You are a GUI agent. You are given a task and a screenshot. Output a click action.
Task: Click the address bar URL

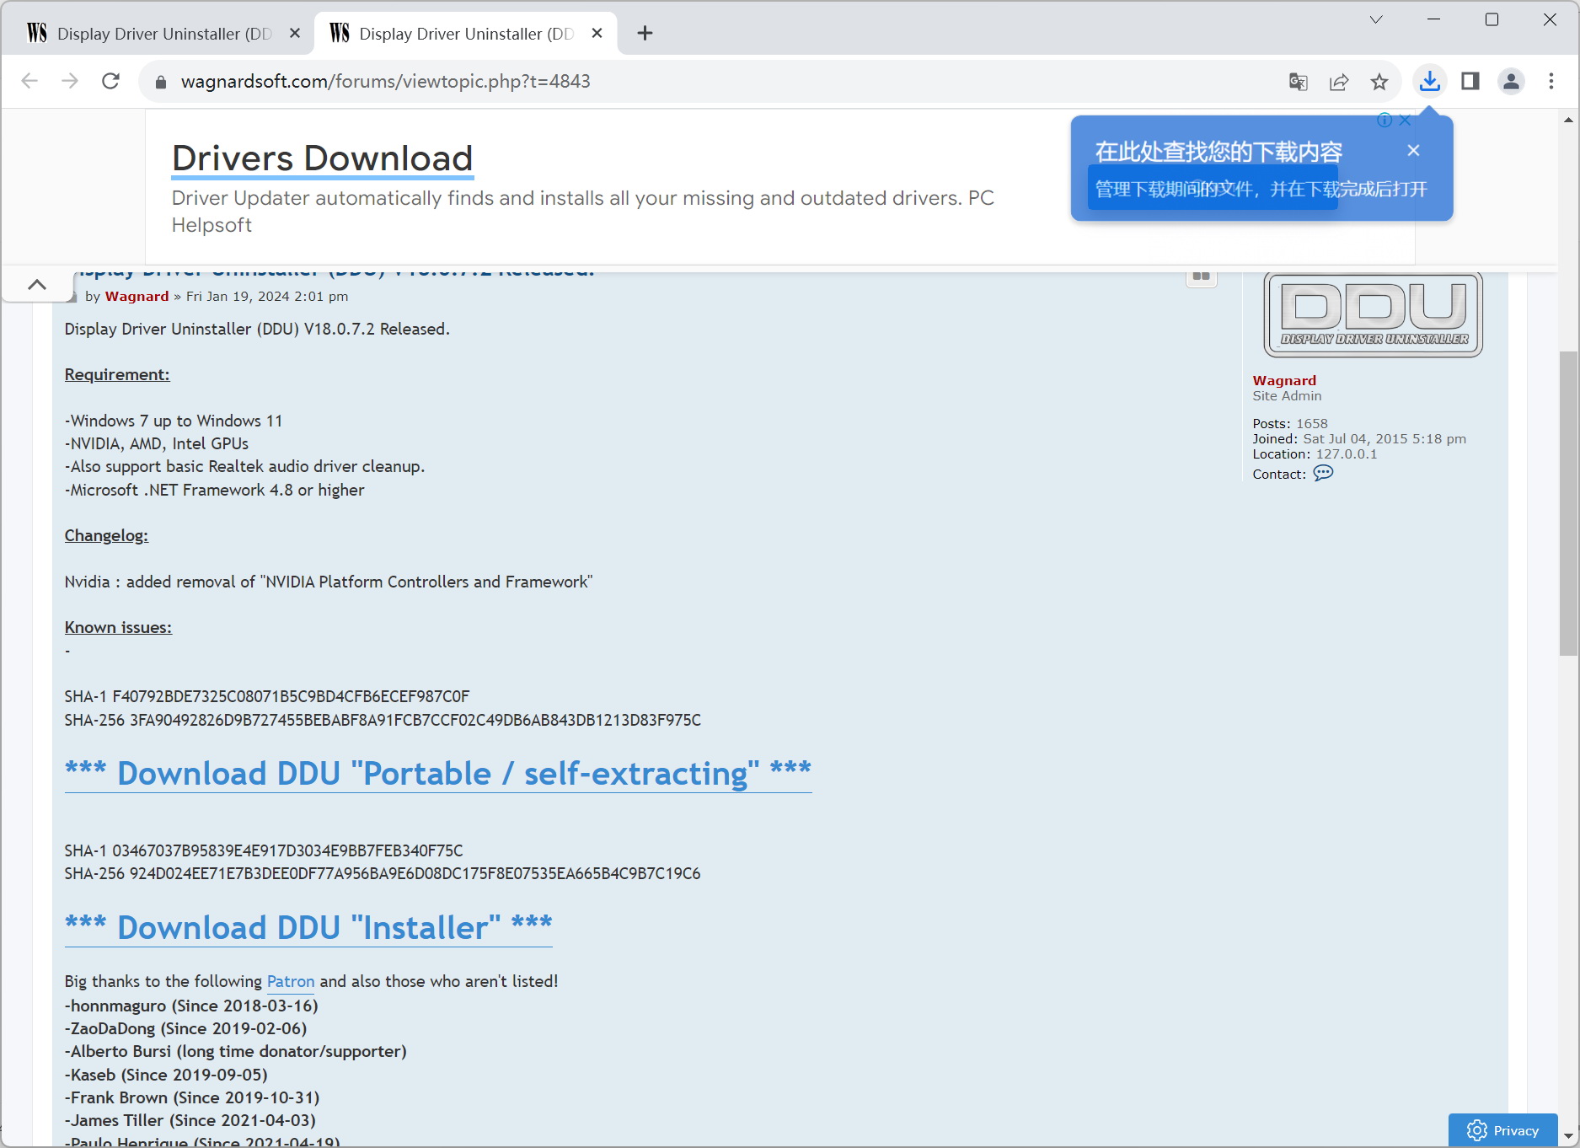click(385, 82)
